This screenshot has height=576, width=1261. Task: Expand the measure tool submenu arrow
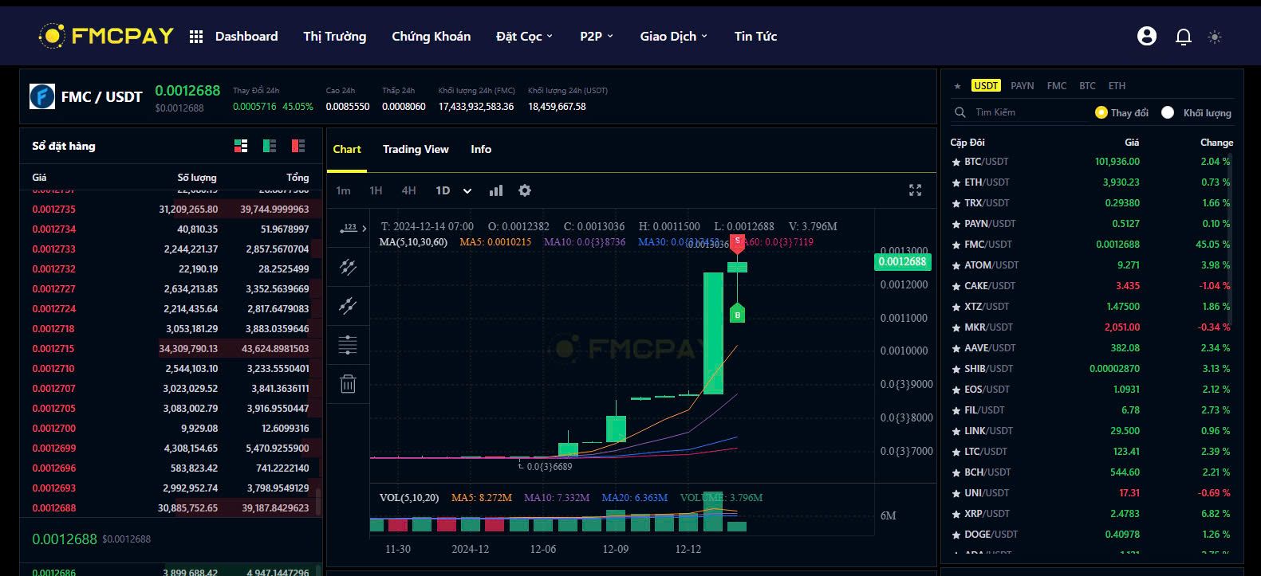[364, 229]
